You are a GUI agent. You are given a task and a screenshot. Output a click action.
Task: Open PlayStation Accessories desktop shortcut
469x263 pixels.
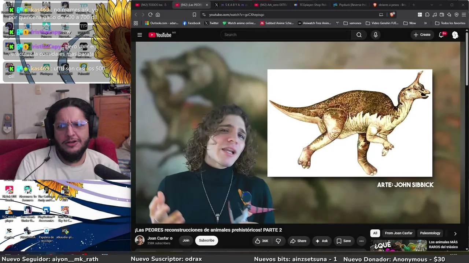(46, 214)
